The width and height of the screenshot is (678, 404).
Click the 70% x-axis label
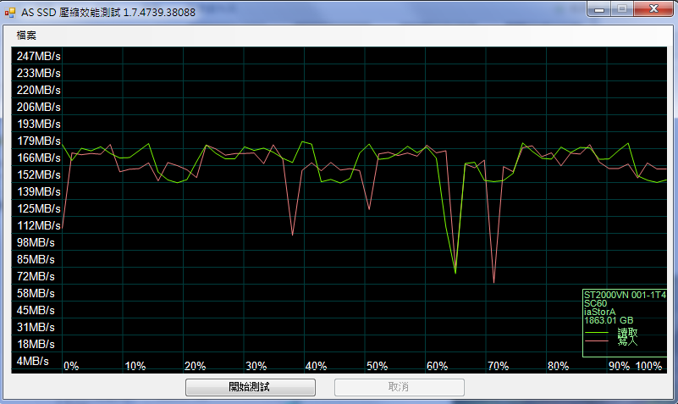pos(498,367)
